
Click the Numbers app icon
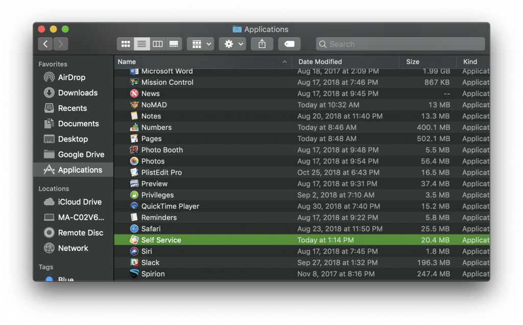(134, 127)
